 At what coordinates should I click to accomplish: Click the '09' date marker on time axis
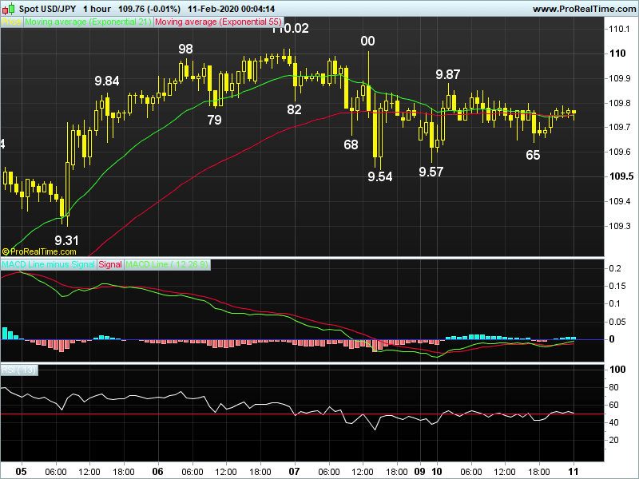pyautogui.click(x=420, y=471)
